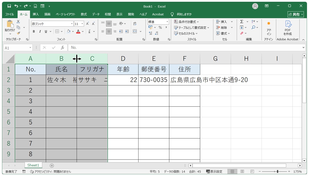Click the Redo arrow in the title bar
Screen dimensions: 309x176
(26, 6)
